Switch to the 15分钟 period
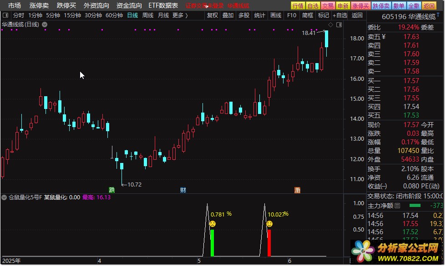 [72, 15]
